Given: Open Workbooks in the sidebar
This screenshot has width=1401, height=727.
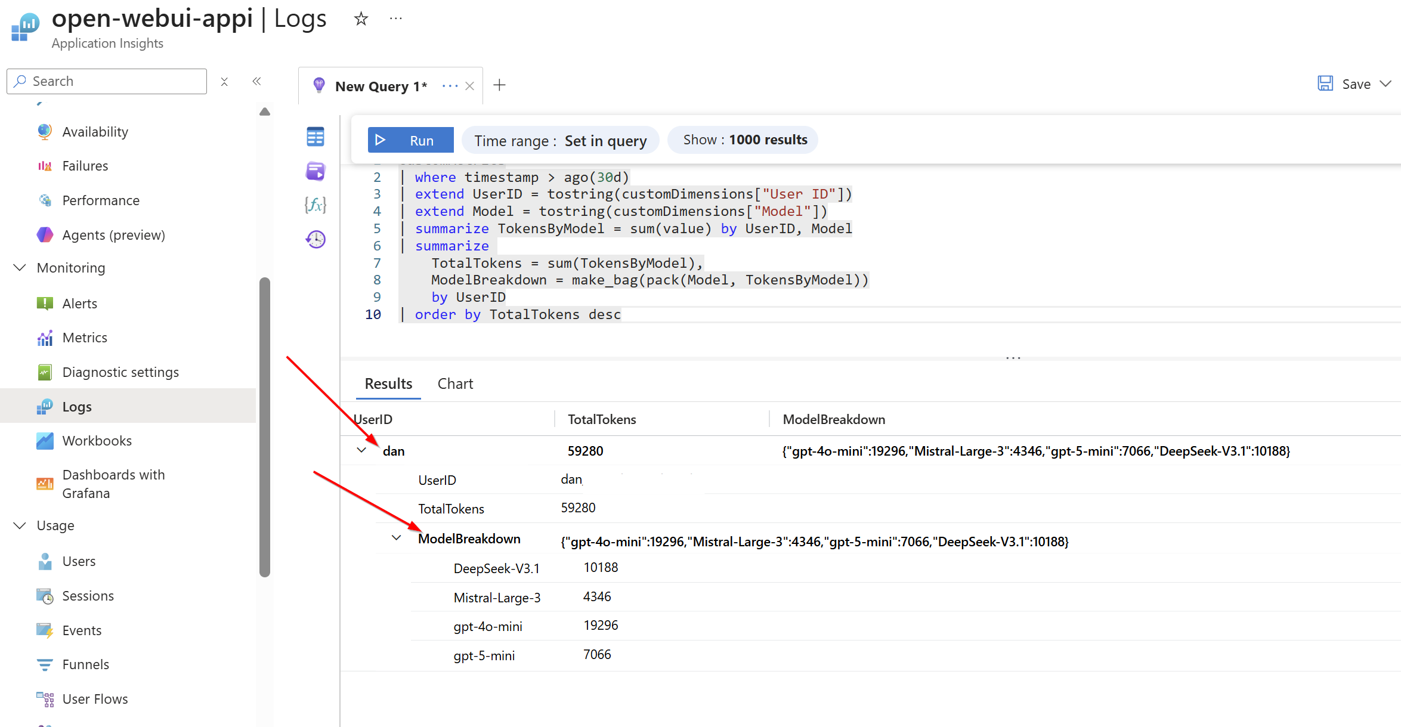Looking at the screenshot, I should 97,441.
